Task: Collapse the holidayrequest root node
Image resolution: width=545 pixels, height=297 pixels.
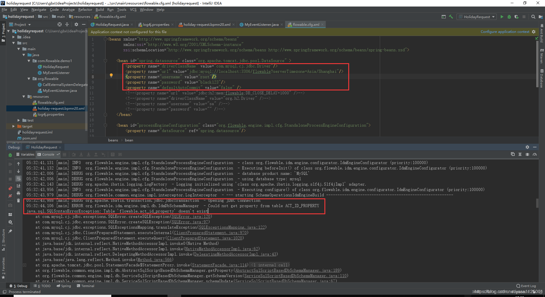Action: click(9, 31)
